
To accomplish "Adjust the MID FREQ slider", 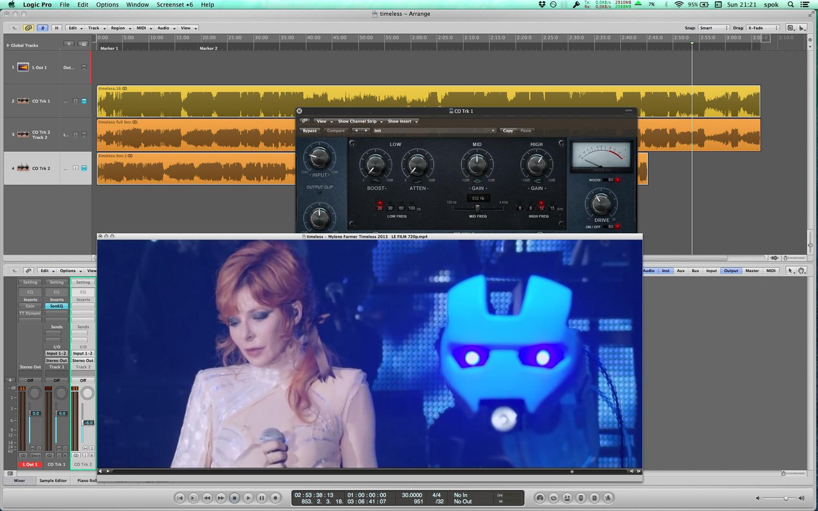I will pos(477,208).
